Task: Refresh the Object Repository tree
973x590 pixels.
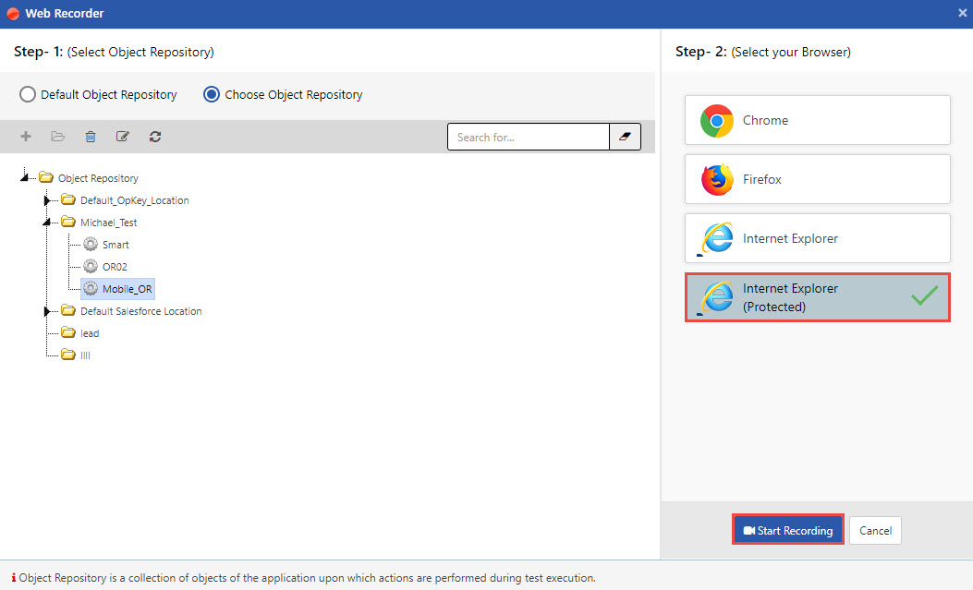Action: (x=155, y=137)
